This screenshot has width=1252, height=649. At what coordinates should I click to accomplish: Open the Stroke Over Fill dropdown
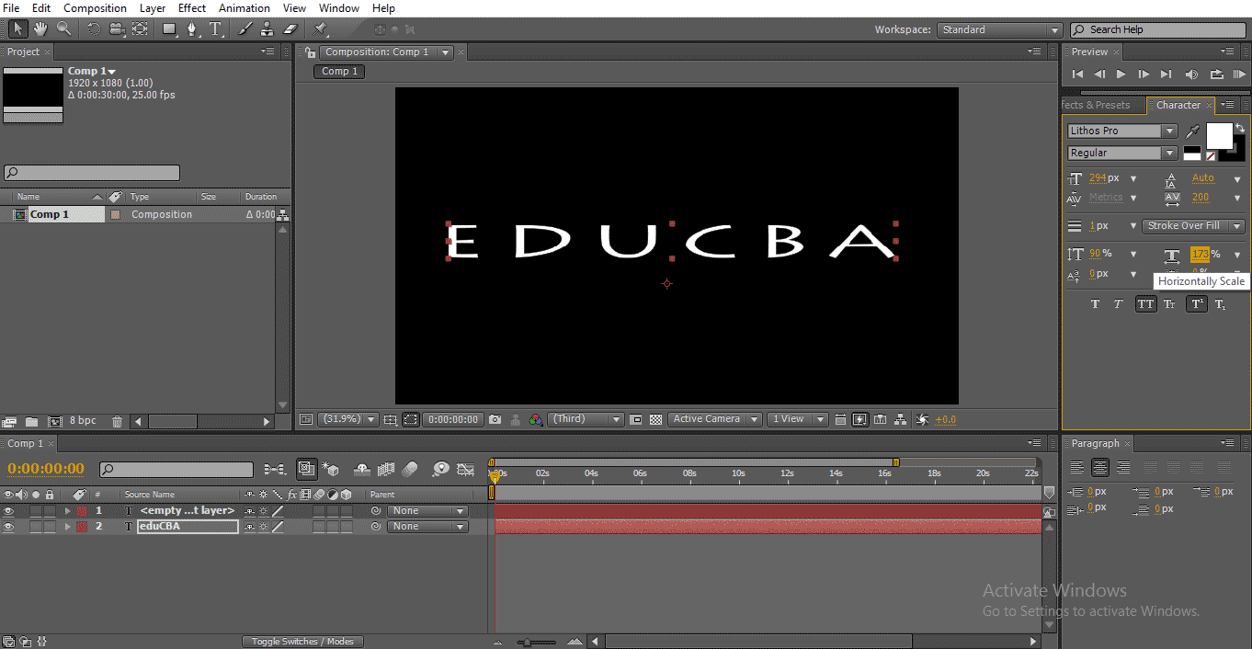tap(1193, 226)
